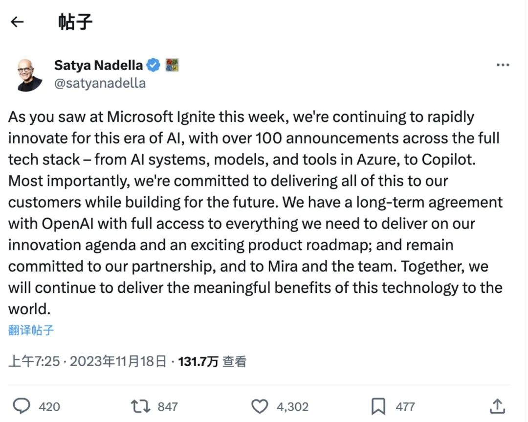
Task: Go back using the left arrow
Action: pyautogui.click(x=18, y=22)
